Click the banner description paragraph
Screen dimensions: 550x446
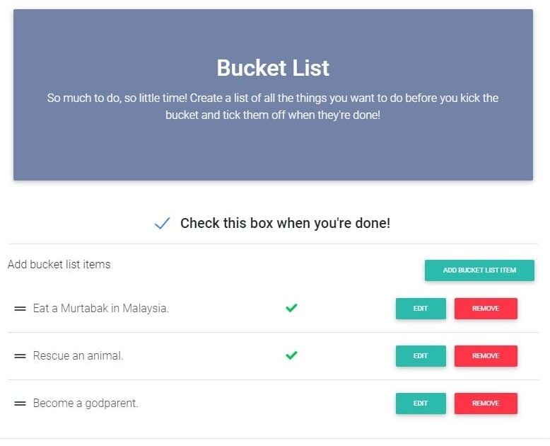(273, 106)
